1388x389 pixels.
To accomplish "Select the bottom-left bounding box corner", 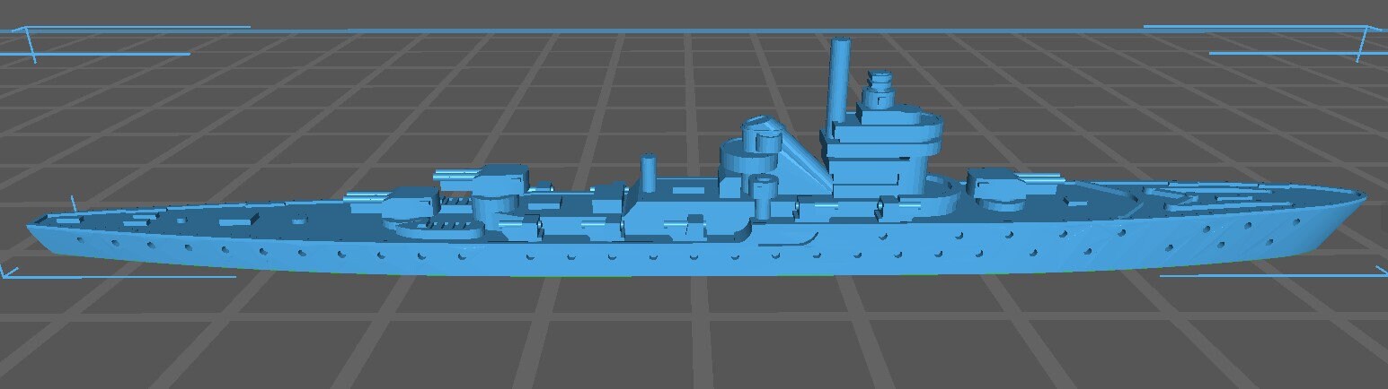I will click(9, 272).
